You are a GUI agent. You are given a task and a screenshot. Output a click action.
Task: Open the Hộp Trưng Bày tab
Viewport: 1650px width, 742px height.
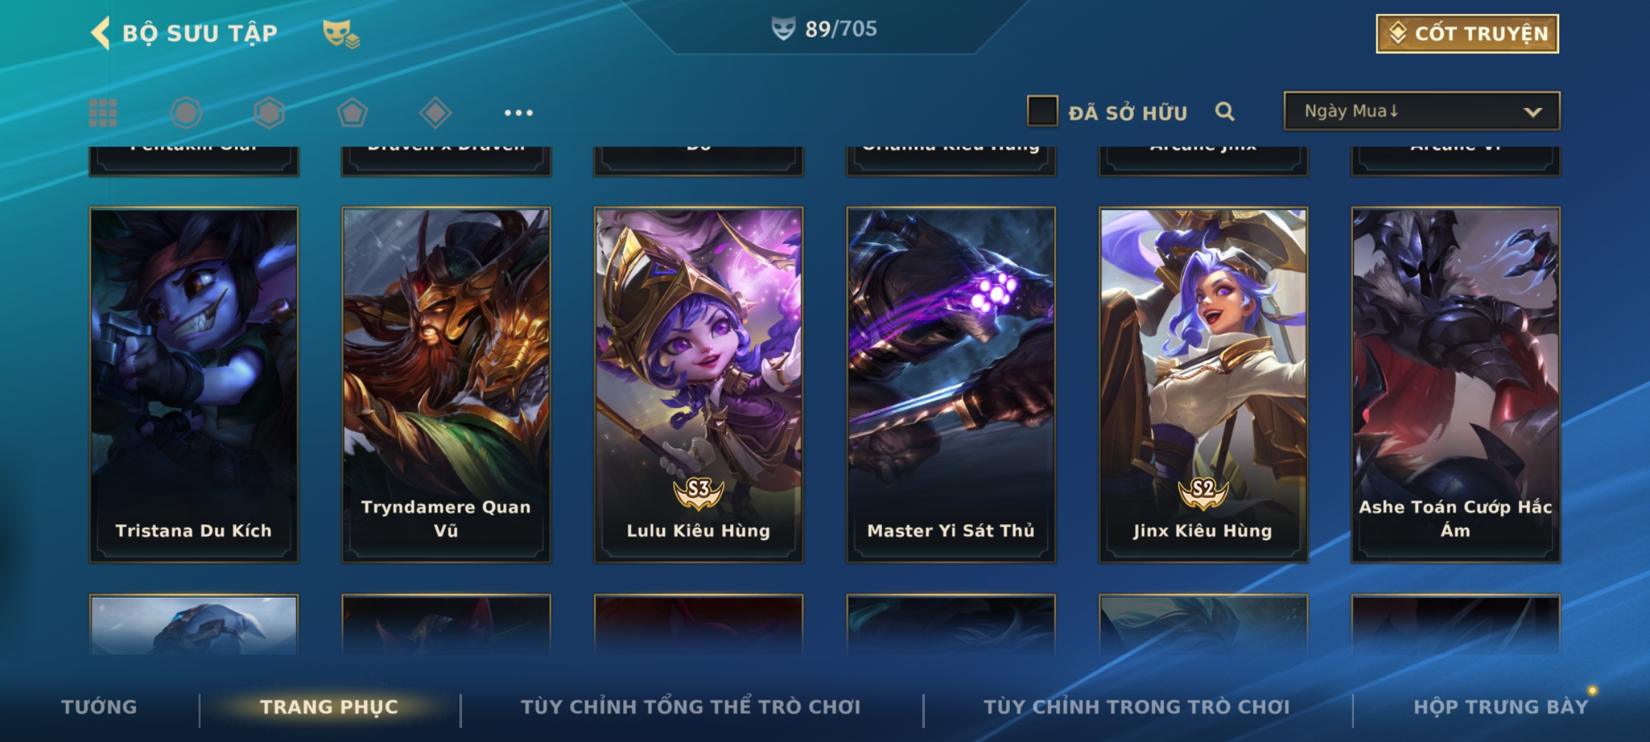pyautogui.click(x=1501, y=706)
